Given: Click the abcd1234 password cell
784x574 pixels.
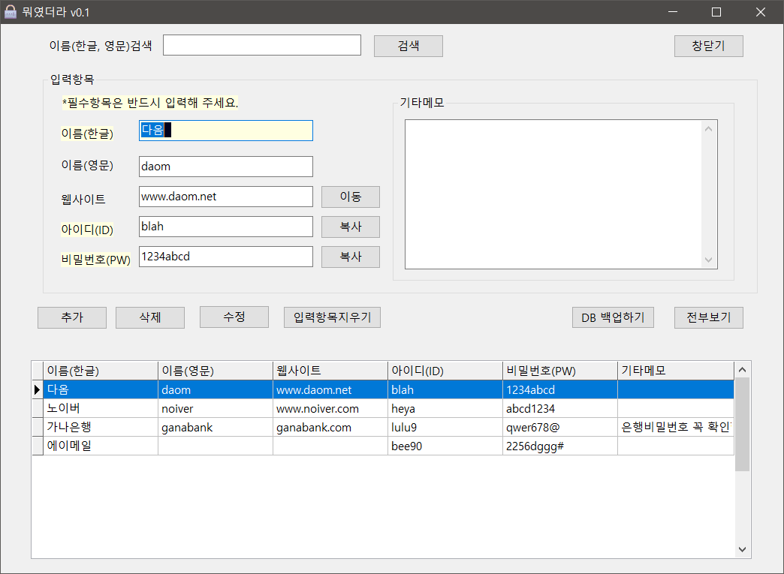Looking at the screenshot, I should click(560, 409).
